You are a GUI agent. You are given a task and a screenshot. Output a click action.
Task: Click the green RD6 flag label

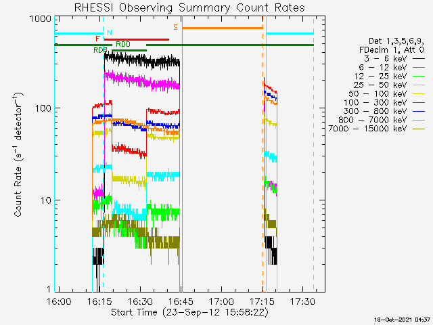click(x=101, y=50)
